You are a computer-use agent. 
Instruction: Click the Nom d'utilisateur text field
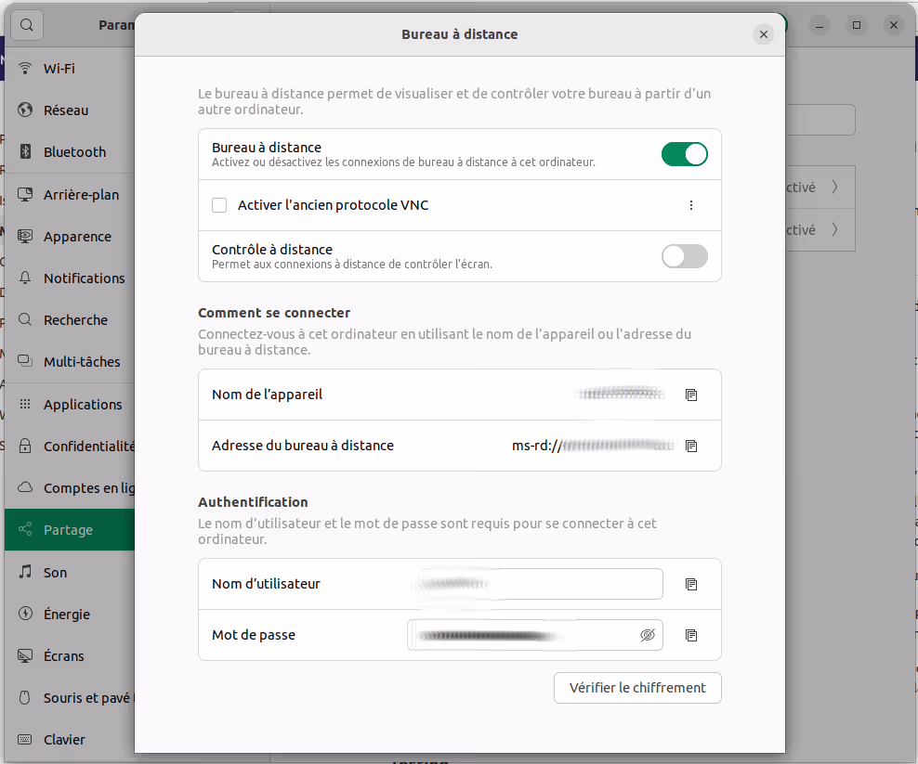(535, 584)
